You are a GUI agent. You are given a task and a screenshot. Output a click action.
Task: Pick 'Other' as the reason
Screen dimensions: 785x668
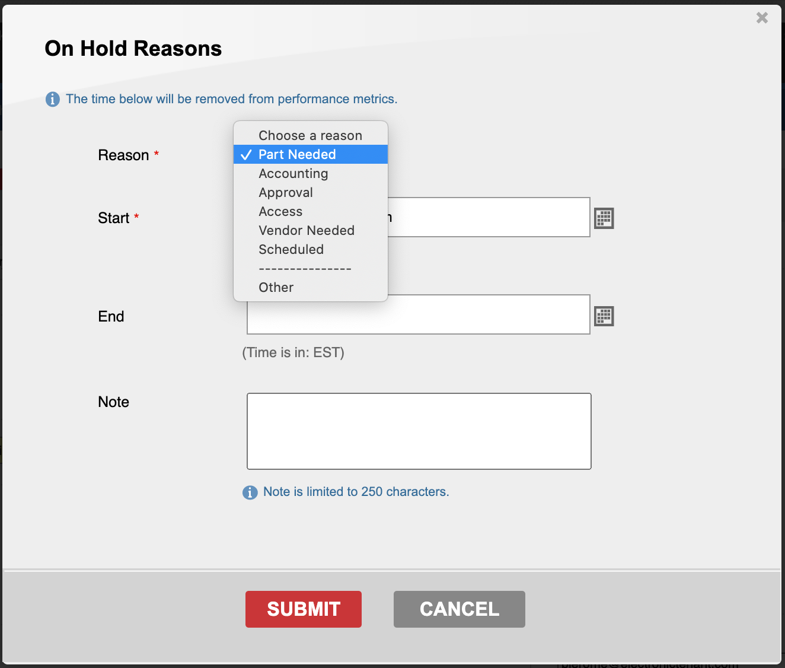pos(276,287)
